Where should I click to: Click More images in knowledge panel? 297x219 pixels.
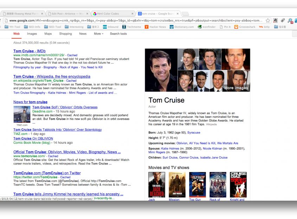(236, 88)
